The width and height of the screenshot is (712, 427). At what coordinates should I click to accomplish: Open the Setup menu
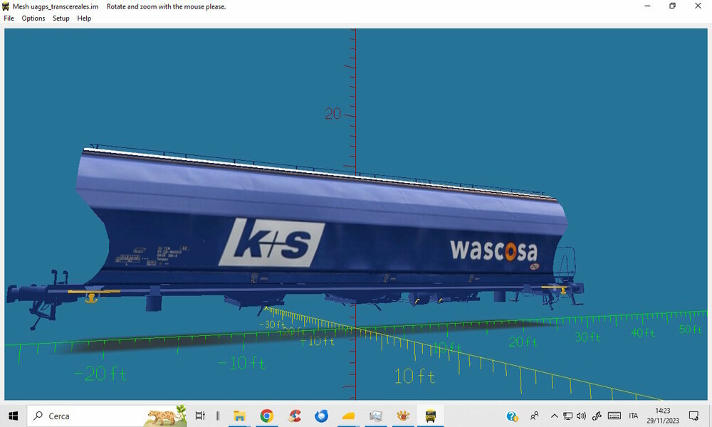click(61, 19)
